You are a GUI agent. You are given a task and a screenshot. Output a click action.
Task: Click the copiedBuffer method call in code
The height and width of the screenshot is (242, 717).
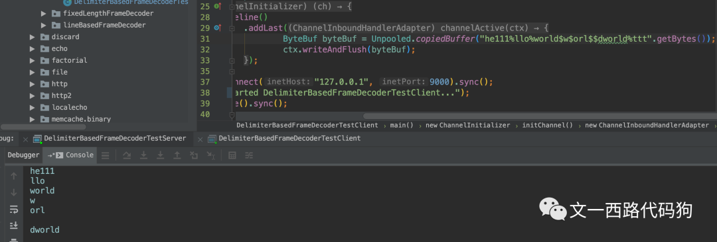click(446, 39)
